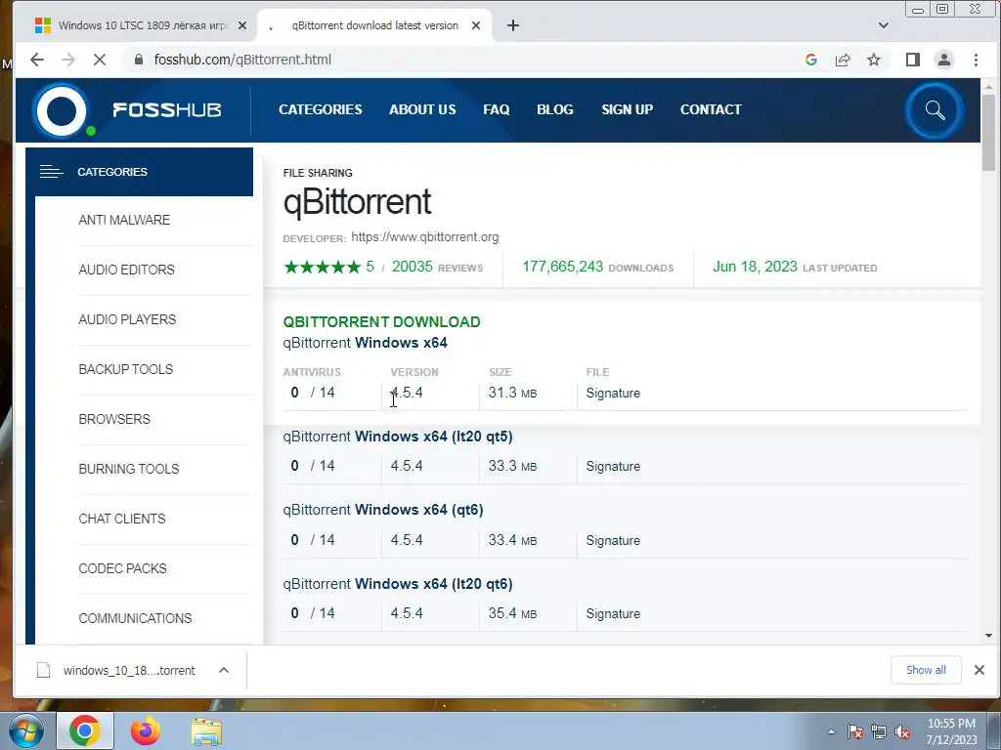Open CATEGORIES in top navigation
Image resolution: width=1001 pixels, height=750 pixels.
pos(321,109)
